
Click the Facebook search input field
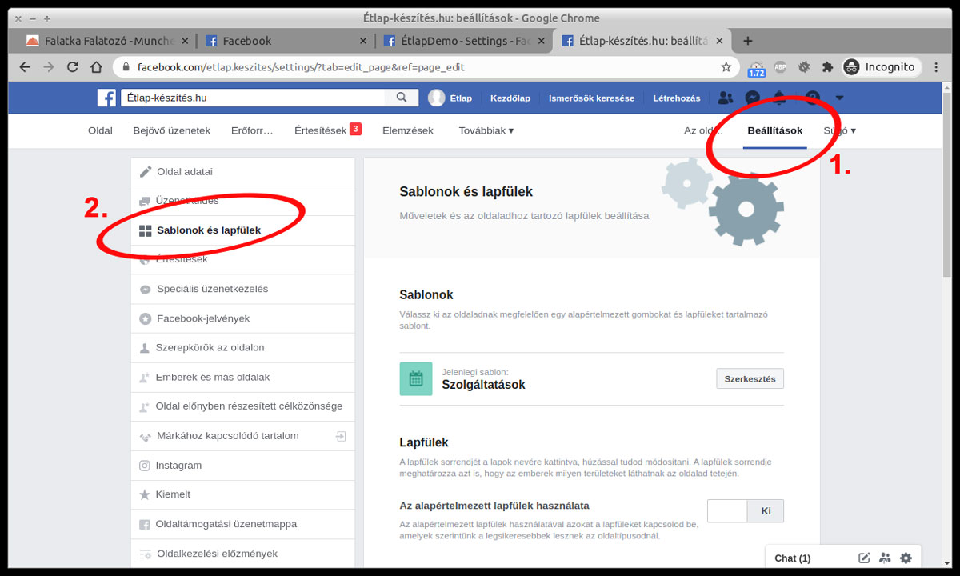pyautogui.click(x=254, y=98)
